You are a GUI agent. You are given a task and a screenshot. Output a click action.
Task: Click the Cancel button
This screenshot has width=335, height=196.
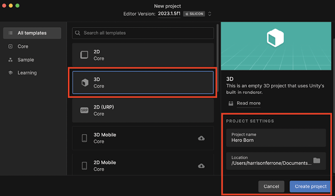pyautogui.click(x=271, y=186)
